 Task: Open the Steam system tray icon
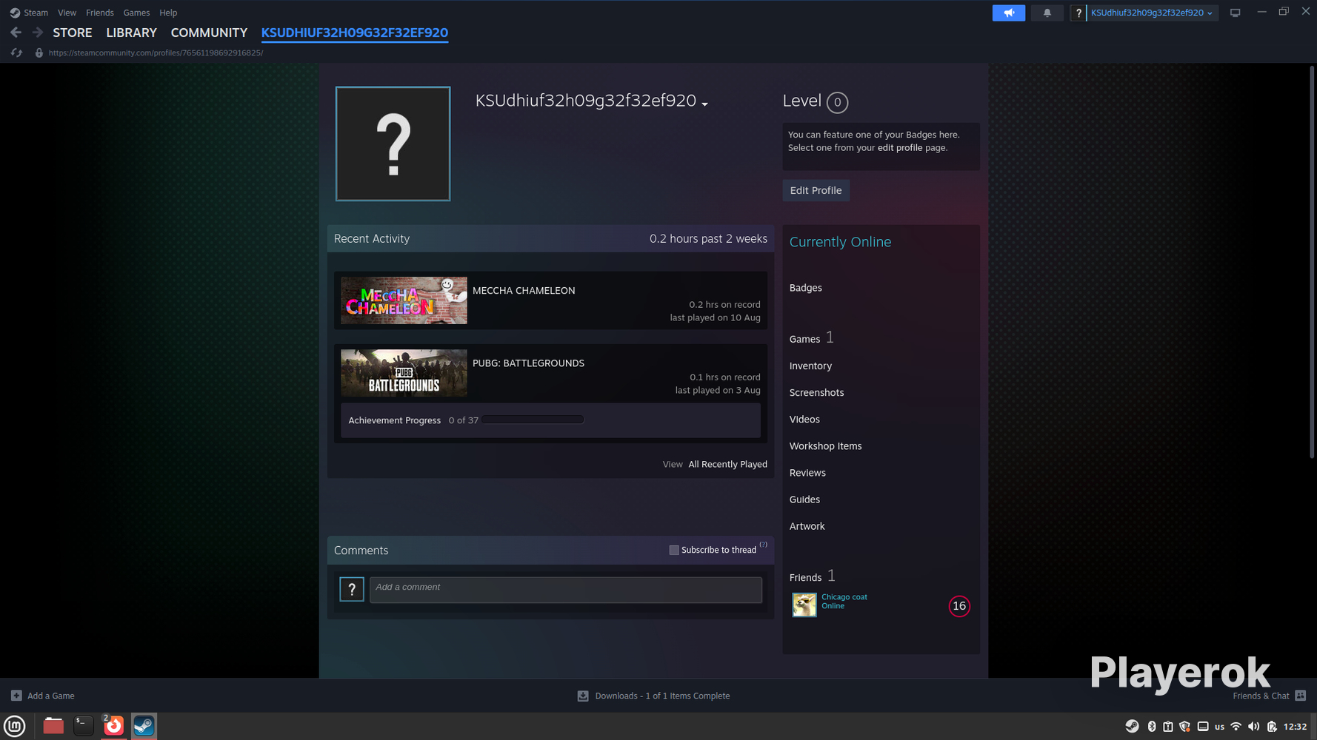[1132, 727]
